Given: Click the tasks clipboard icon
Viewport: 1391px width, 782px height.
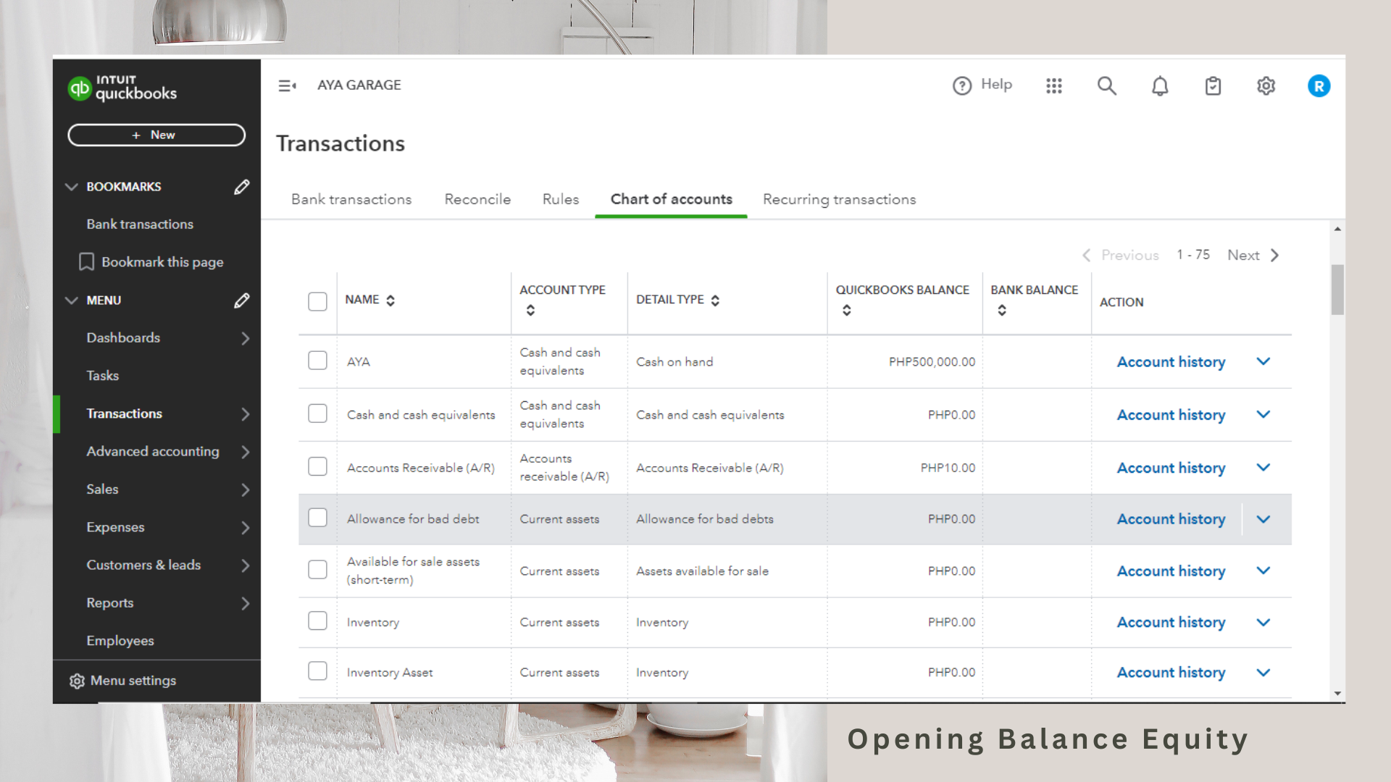Looking at the screenshot, I should pyautogui.click(x=1213, y=86).
